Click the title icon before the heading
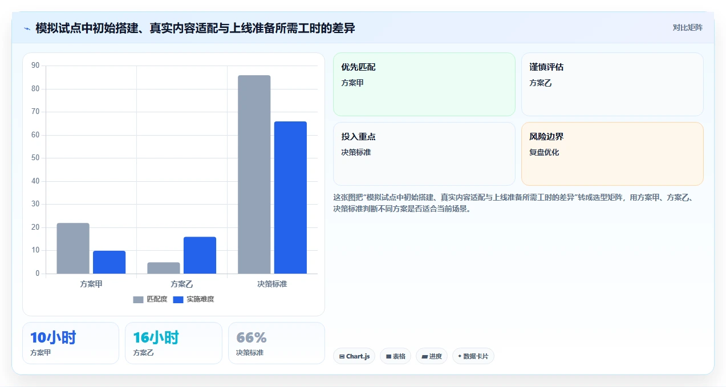The width and height of the screenshot is (726, 387). [27, 28]
